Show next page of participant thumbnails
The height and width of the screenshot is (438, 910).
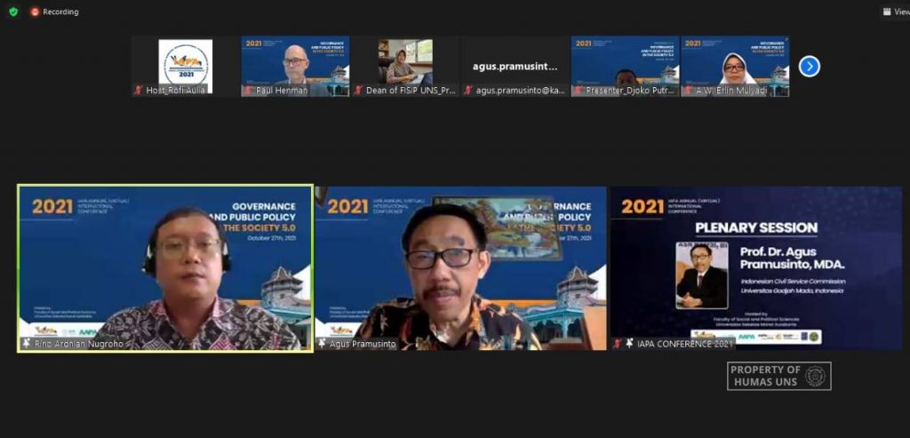809,66
